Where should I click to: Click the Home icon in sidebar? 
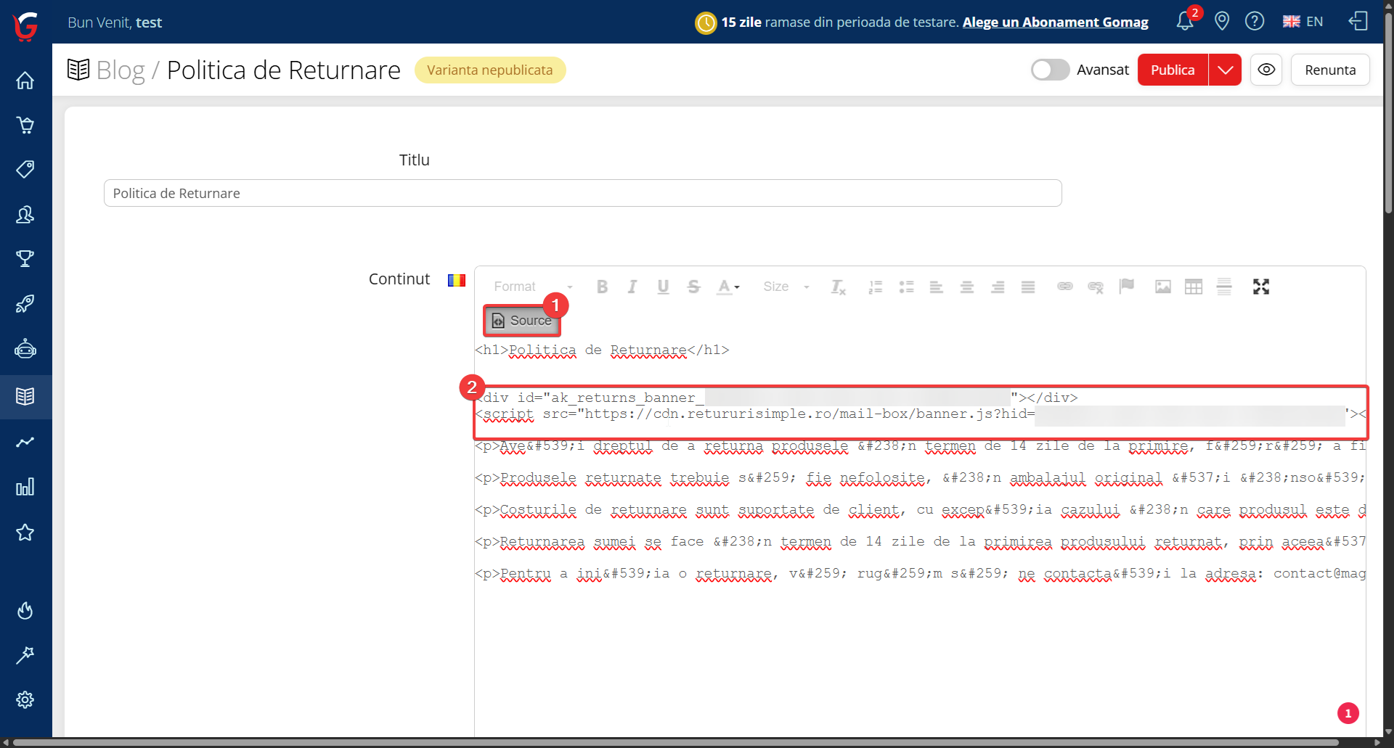[25, 81]
